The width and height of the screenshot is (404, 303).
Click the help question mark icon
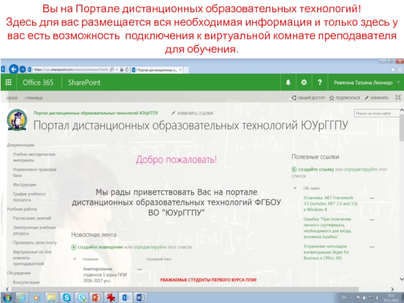(319, 82)
